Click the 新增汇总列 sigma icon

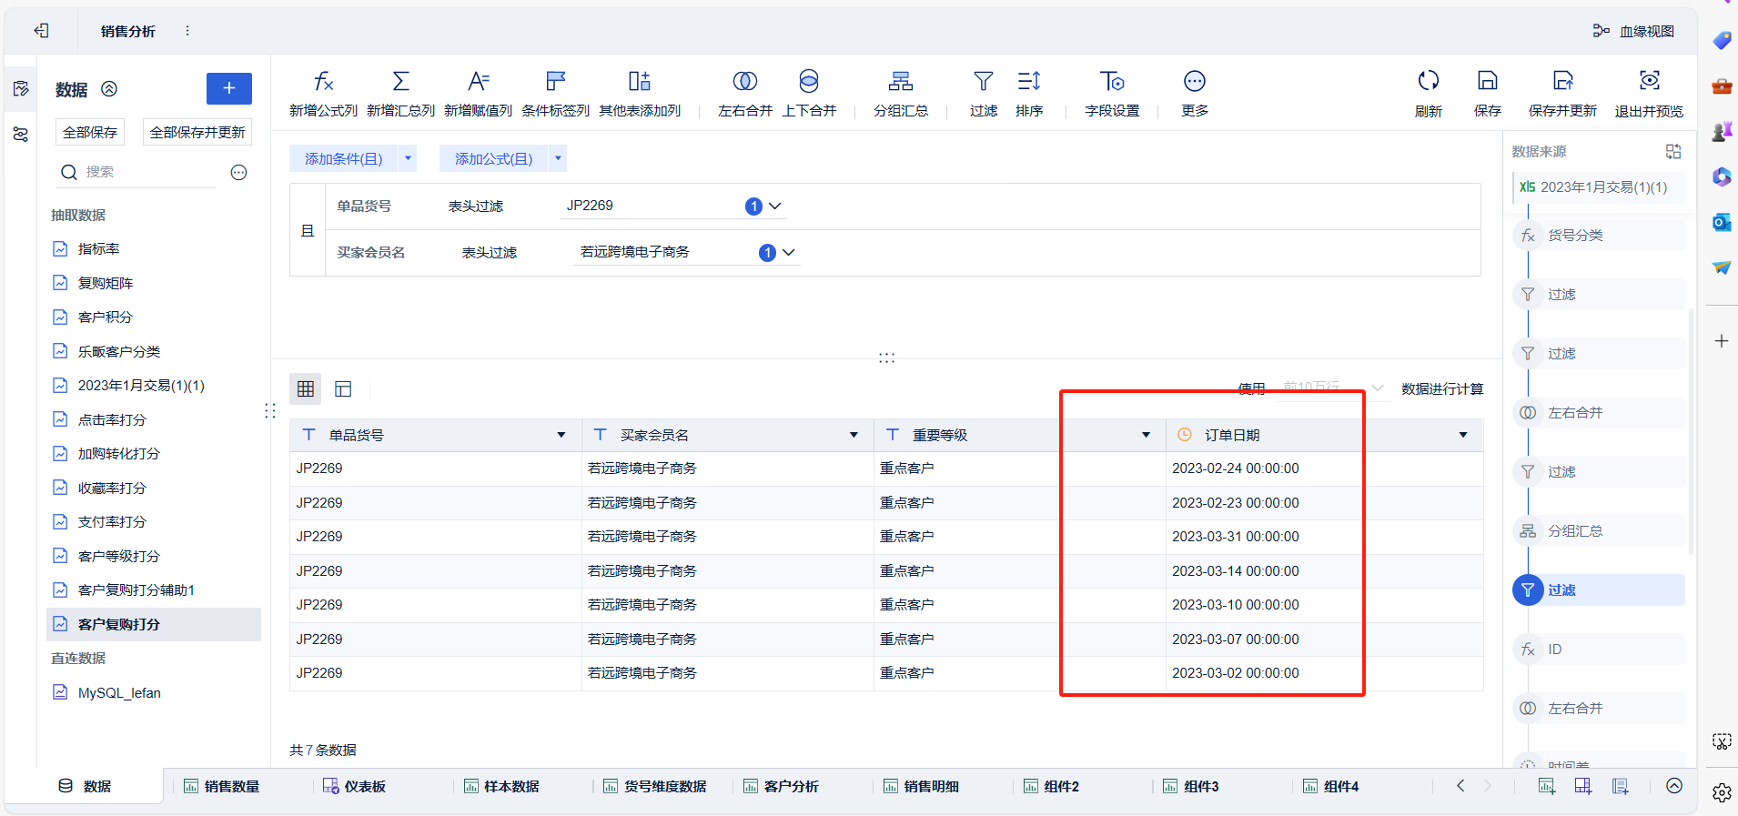click(400, 81)
